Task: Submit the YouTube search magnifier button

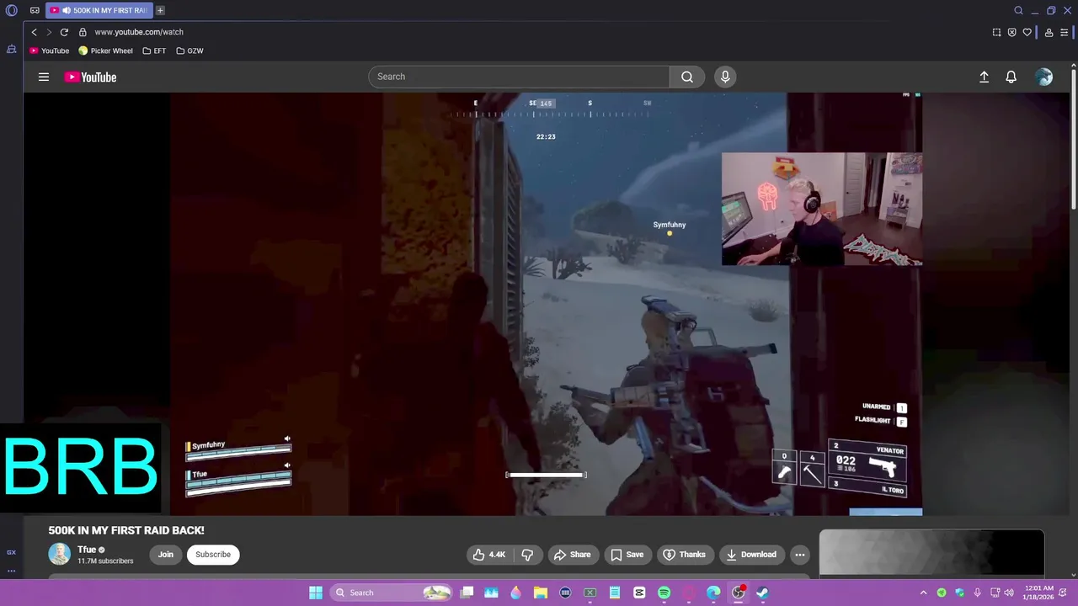Action: (x=687, y=77)
